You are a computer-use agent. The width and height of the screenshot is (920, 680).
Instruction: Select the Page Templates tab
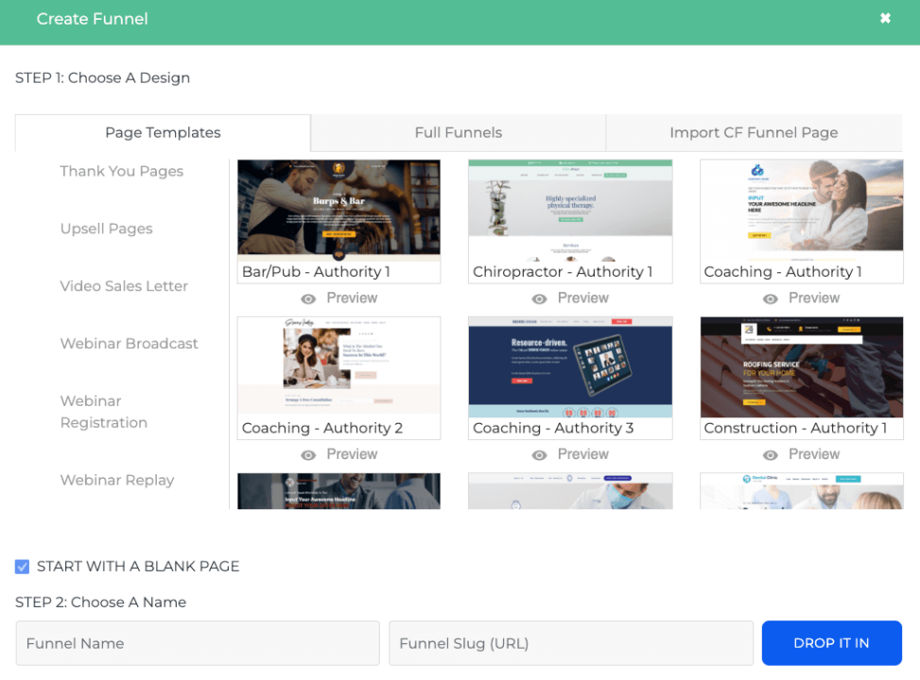[162, 132]
